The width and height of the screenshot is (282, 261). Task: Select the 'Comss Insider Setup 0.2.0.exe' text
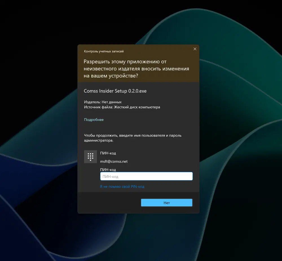pyautogui.click(x=115, y=91)
